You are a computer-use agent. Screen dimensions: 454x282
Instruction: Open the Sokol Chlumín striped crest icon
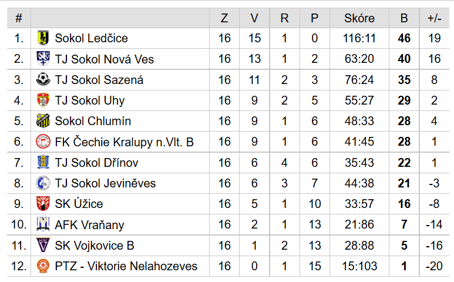43,121
